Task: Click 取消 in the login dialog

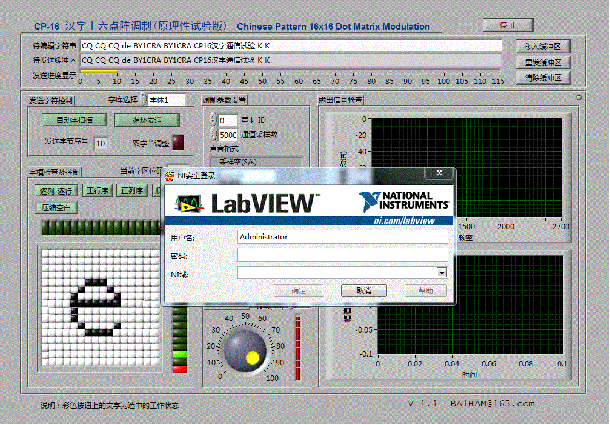Action: pyautogui.click(x=363, y=290)
